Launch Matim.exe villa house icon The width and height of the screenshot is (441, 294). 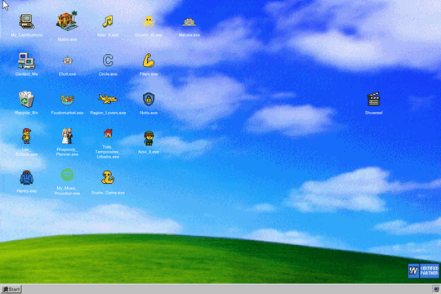(67, 21)
